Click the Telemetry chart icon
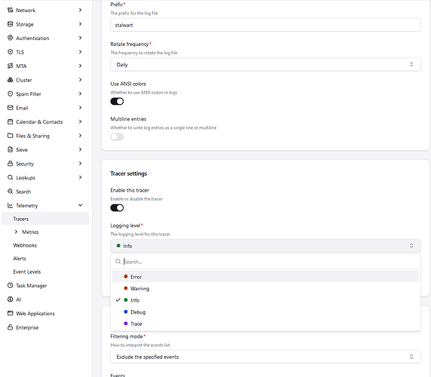Viewport: 431px width, 377px height. (10, 205)
